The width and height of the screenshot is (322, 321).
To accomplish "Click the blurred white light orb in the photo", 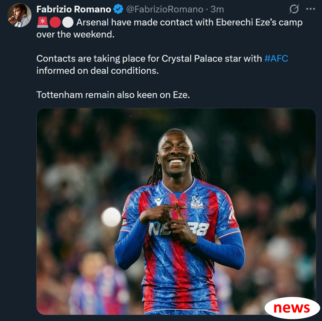I will [x=111, y=217].
